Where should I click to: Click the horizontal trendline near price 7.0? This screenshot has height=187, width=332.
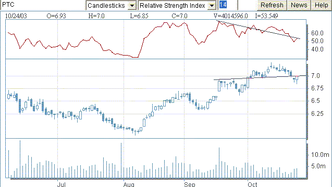[x=260, y=77]
